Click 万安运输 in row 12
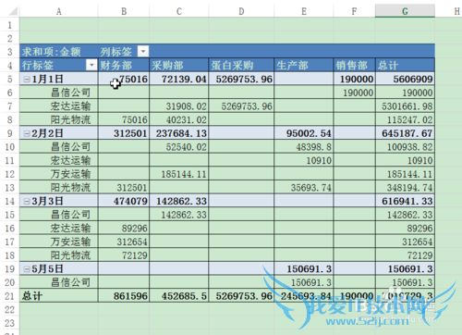462x335 pixels. (x=59, y=174)
